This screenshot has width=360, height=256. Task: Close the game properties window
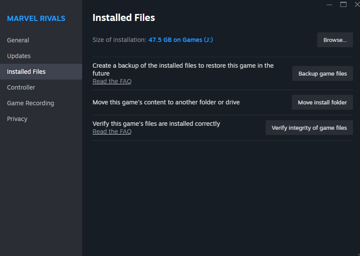(357, 4)
